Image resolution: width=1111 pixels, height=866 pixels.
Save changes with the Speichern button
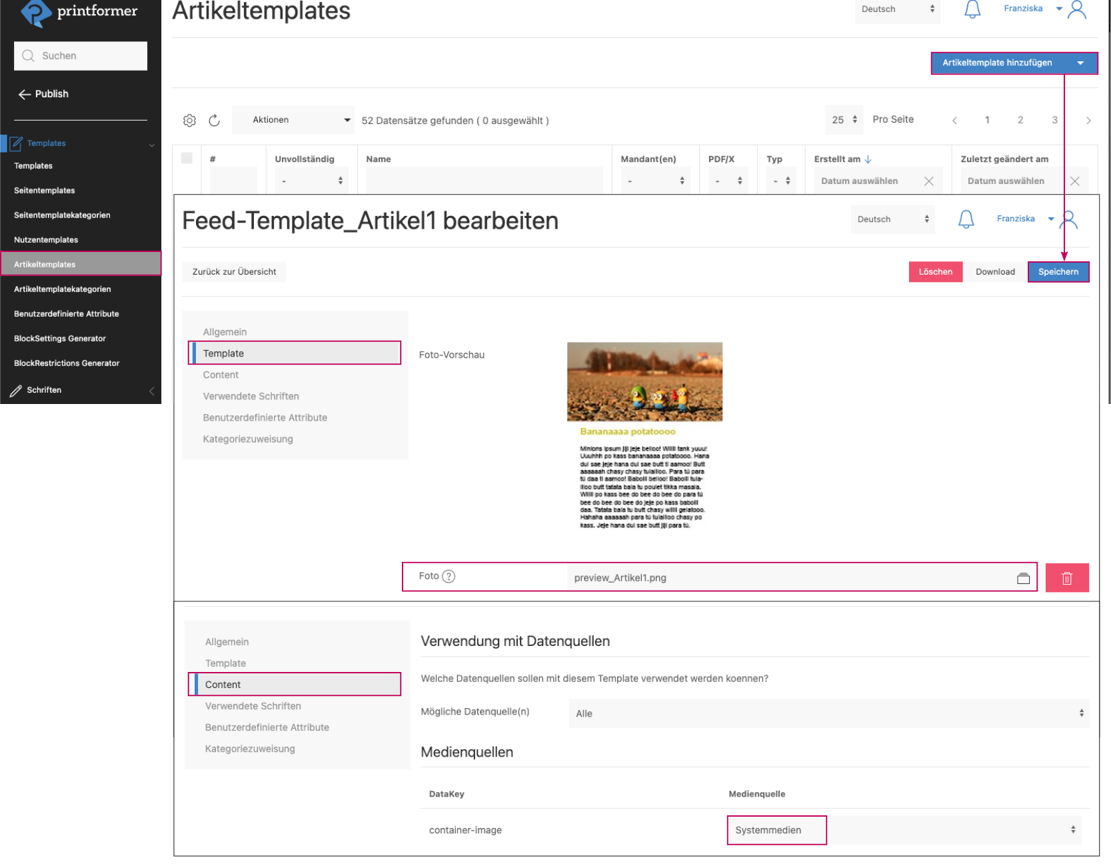(x=1058, y=271)
